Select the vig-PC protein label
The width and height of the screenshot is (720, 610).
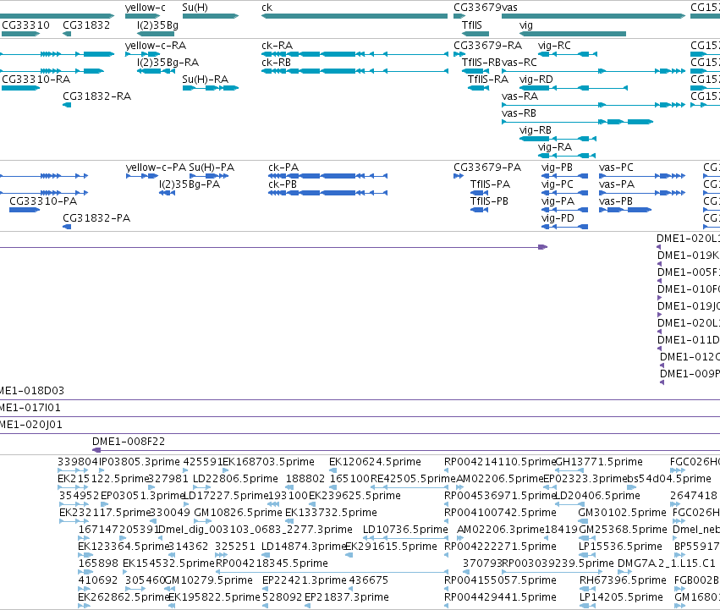click(558, 184)
